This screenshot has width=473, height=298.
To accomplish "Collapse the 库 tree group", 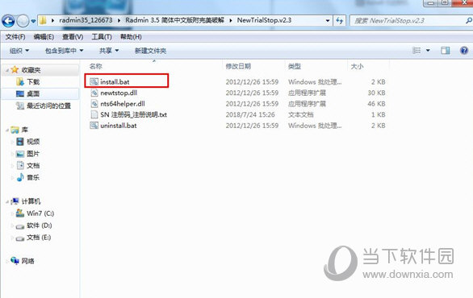I will coord(6,130).
